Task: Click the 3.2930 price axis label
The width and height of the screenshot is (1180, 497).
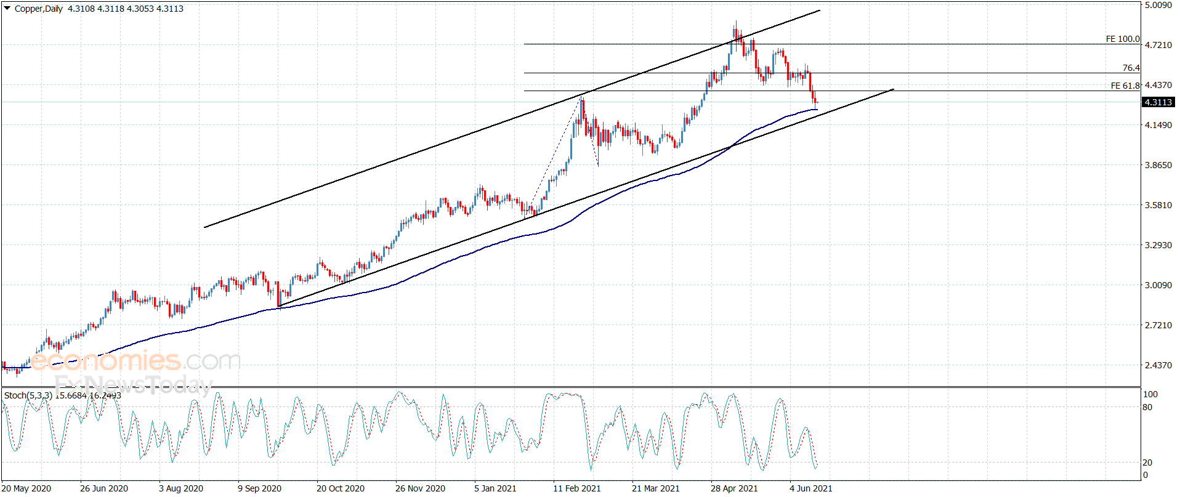Action: 1158,245
